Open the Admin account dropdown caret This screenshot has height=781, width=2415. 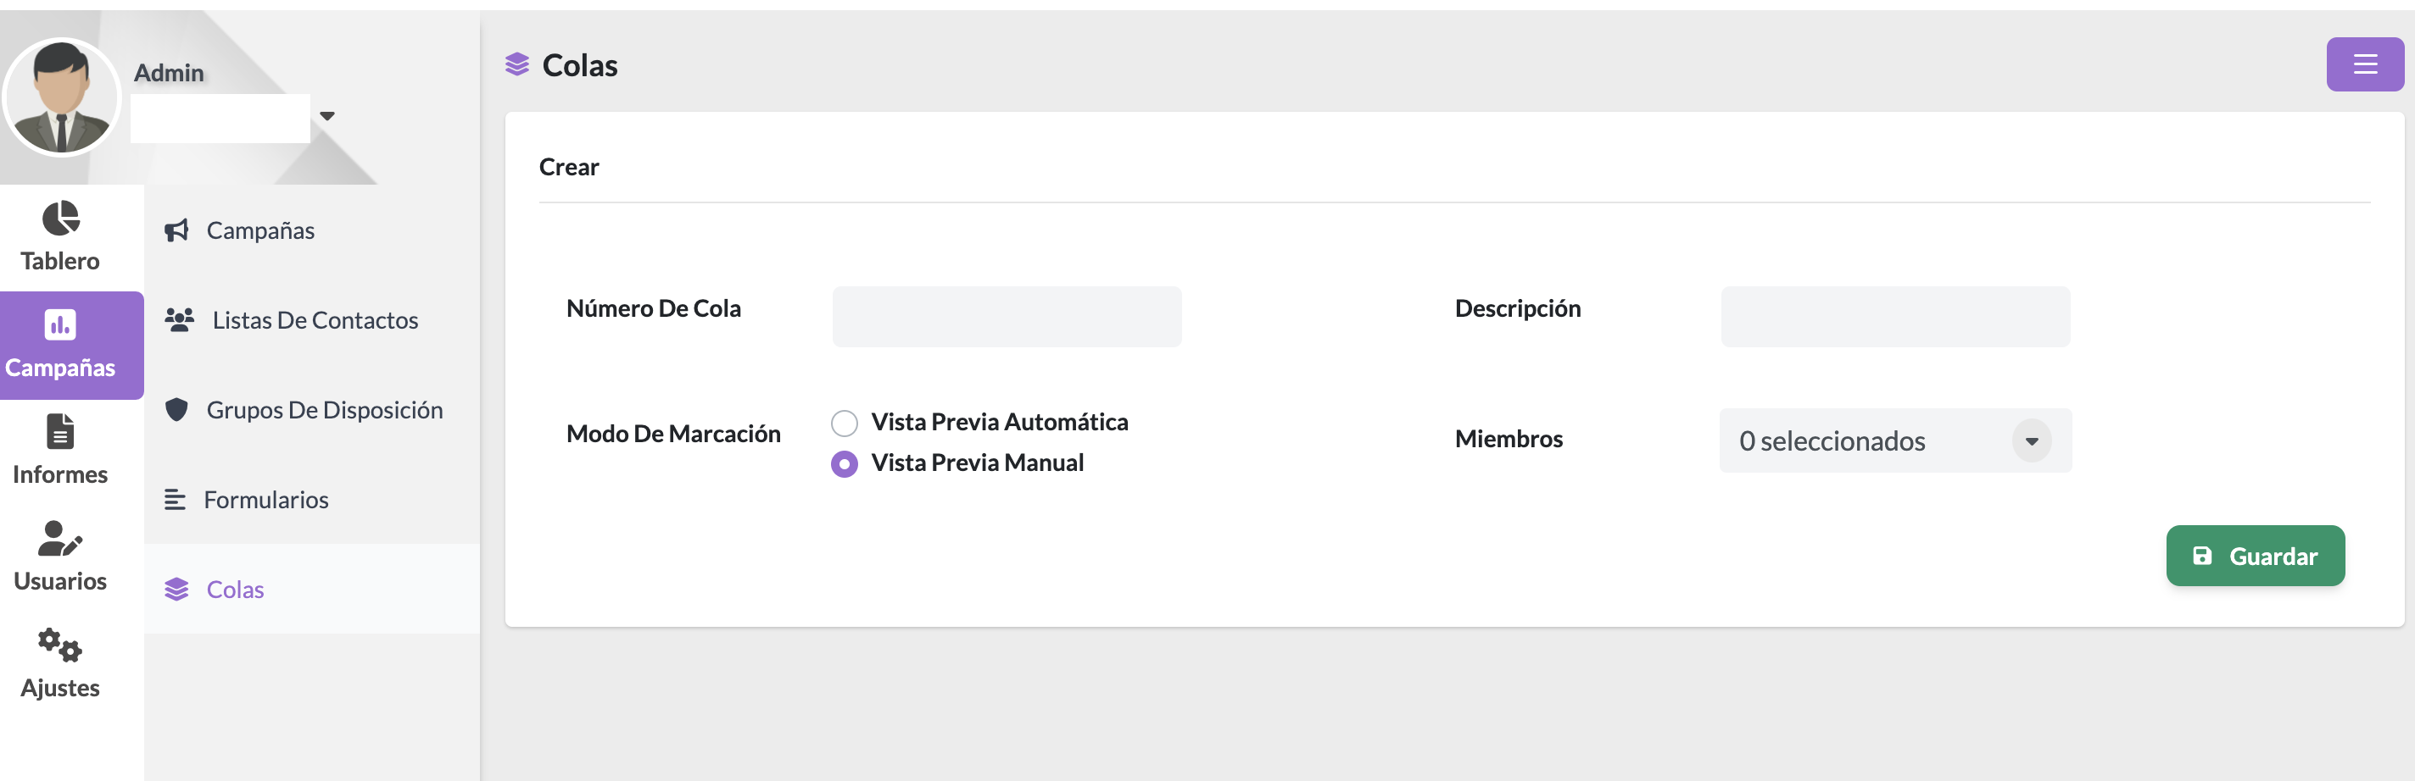327,116
